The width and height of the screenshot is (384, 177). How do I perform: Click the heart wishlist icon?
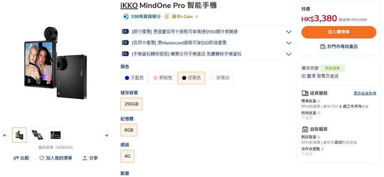tap(42, 158)
